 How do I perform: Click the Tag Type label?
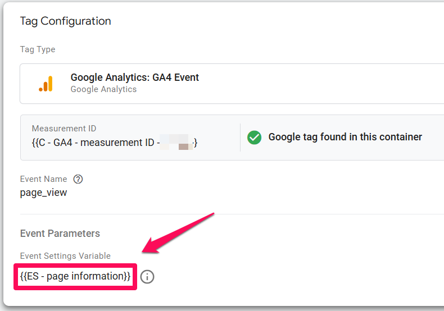(x=38, y=49)
